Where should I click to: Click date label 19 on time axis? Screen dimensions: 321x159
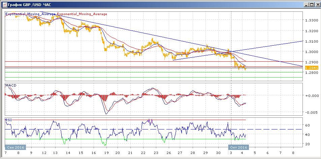[106, 153]
